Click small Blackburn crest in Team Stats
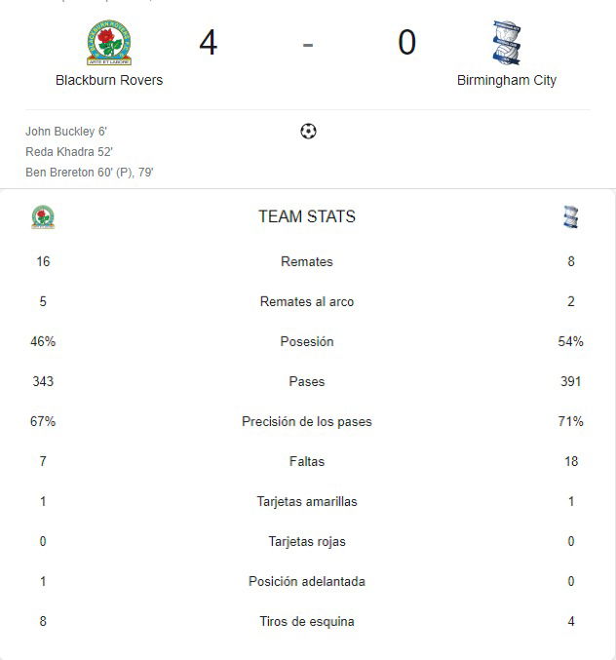This screenshot has width=616, height=660. pyautogui.click(x=43, y=216)
